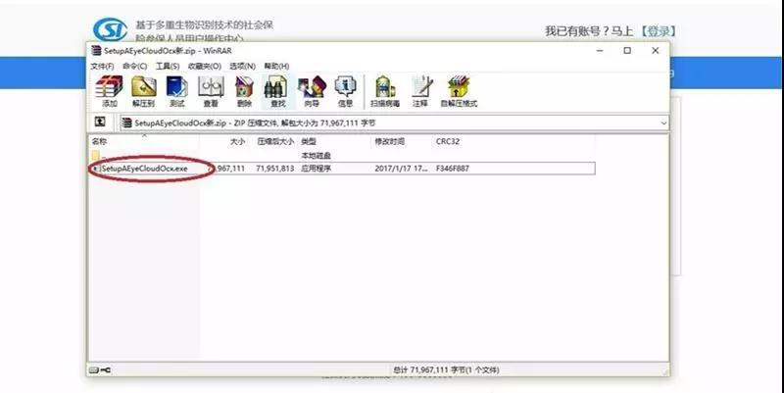Screen dimensions: 784x393
Task: Open the Commands (命令) menu
Action: [x=134, y=66]
